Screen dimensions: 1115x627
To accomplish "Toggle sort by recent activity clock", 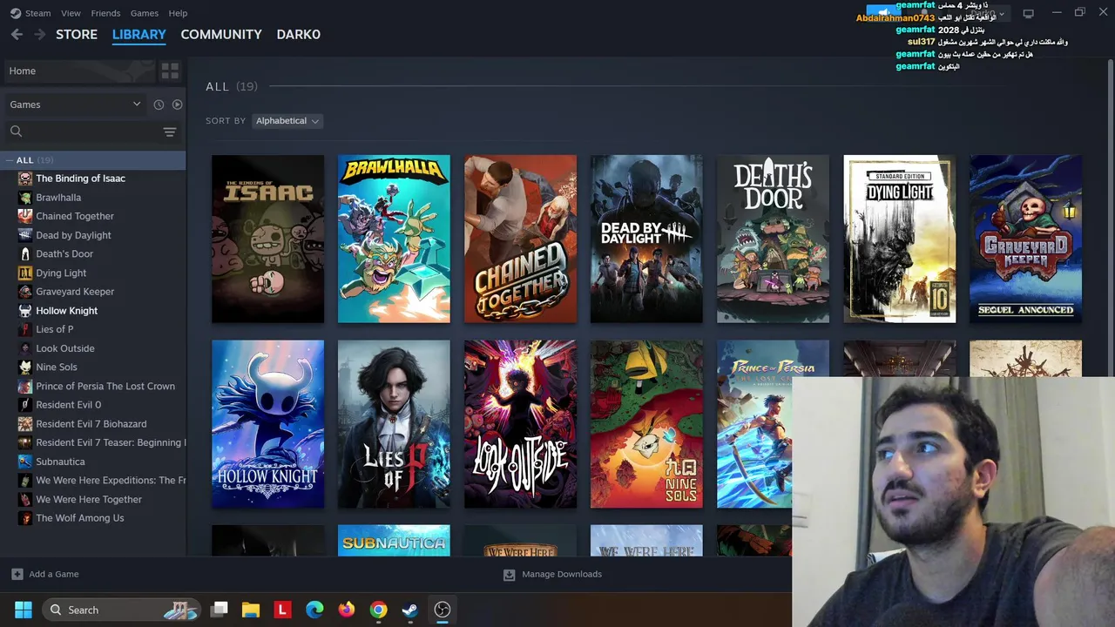I will coord(159,104).
